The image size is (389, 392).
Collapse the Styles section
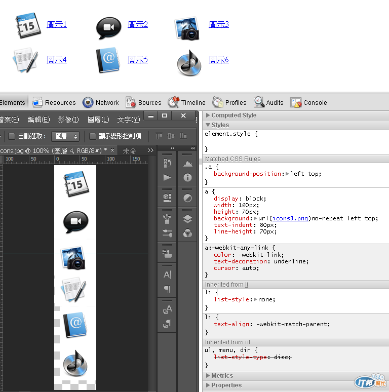click(208, 125)
